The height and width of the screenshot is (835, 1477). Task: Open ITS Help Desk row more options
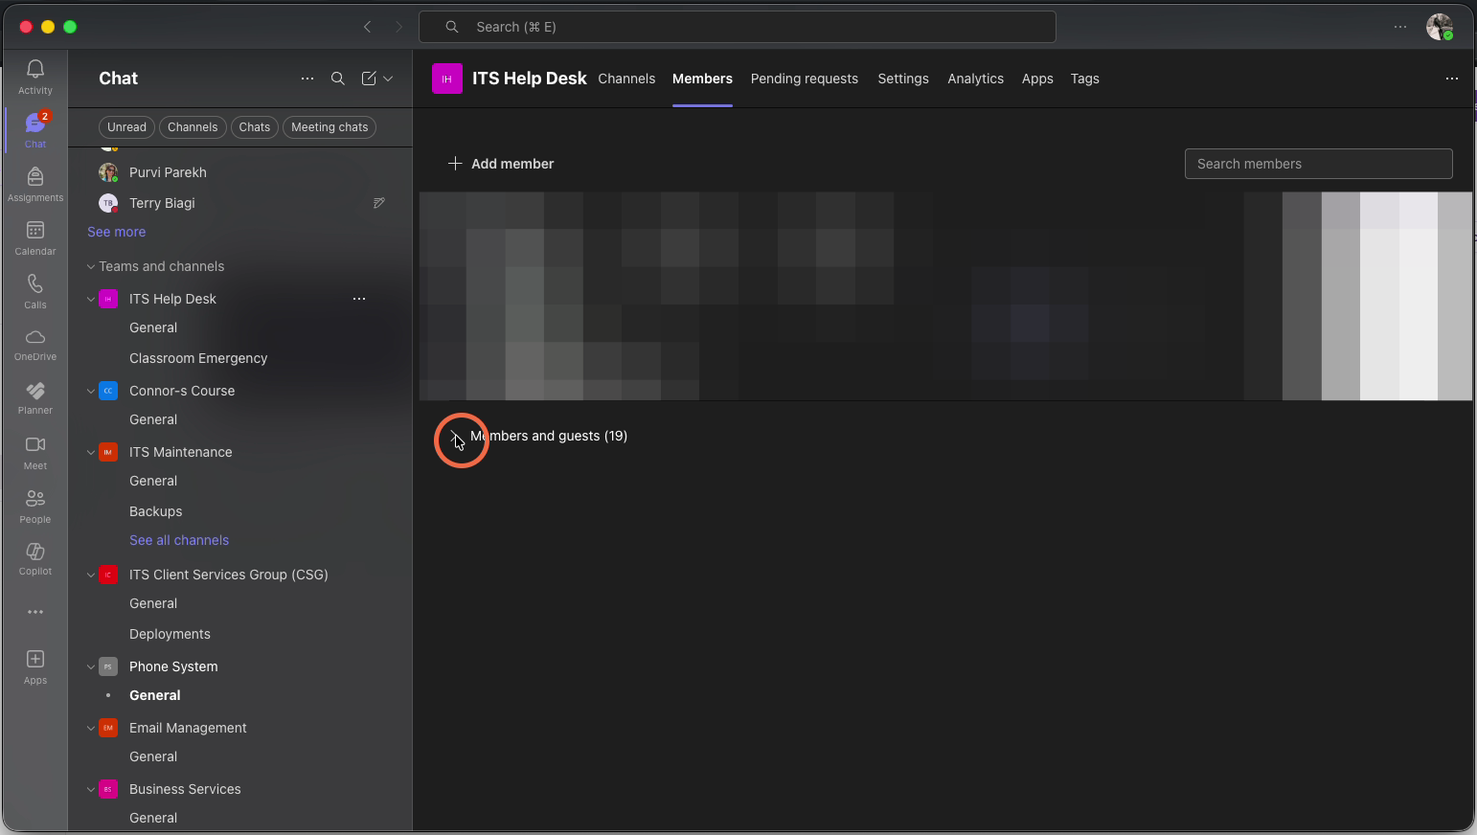(359, 299)
